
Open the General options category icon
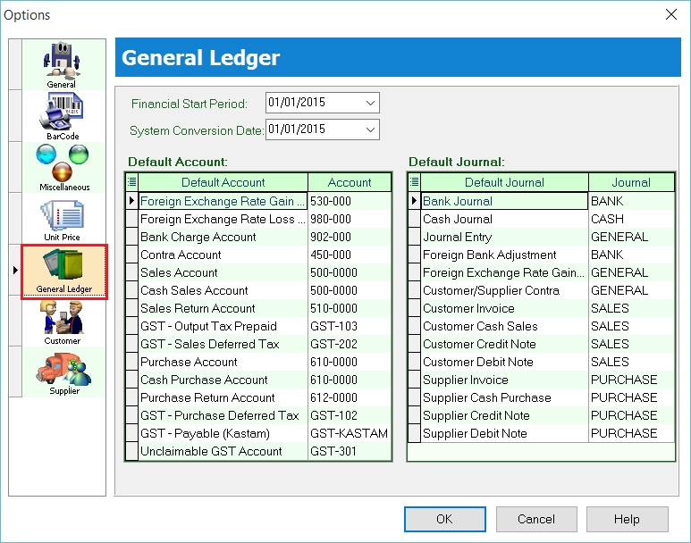pyautogui.click(x=62, y=65)
